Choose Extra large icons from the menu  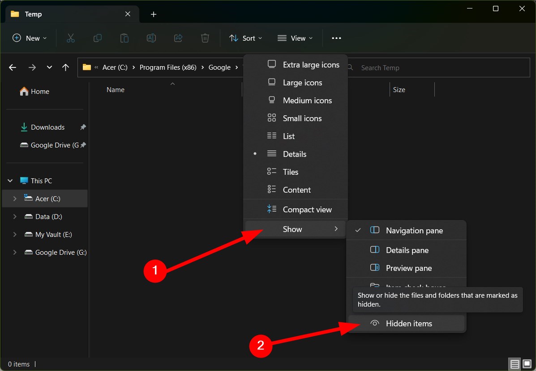(x=311, y=65)
